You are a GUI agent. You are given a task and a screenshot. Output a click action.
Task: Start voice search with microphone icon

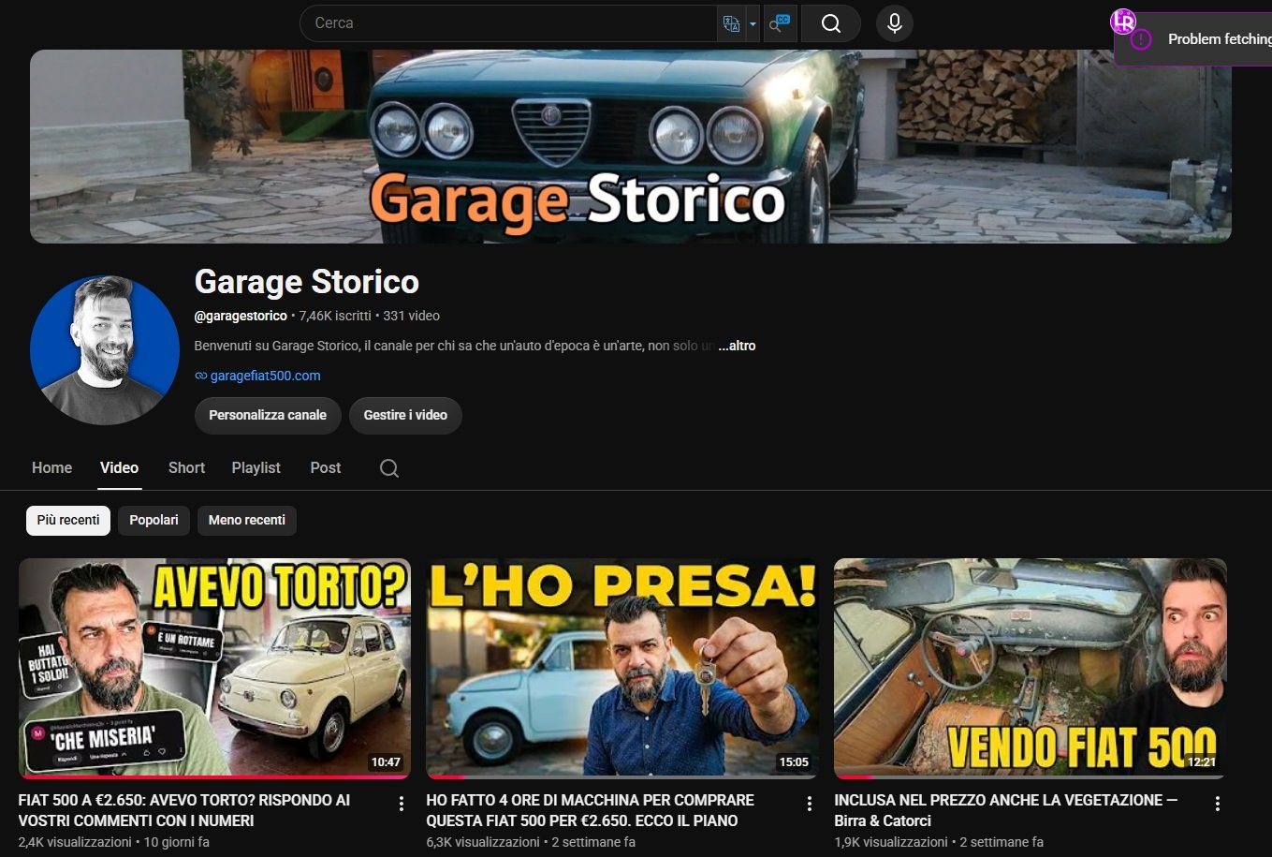click(x=894, y=23)
